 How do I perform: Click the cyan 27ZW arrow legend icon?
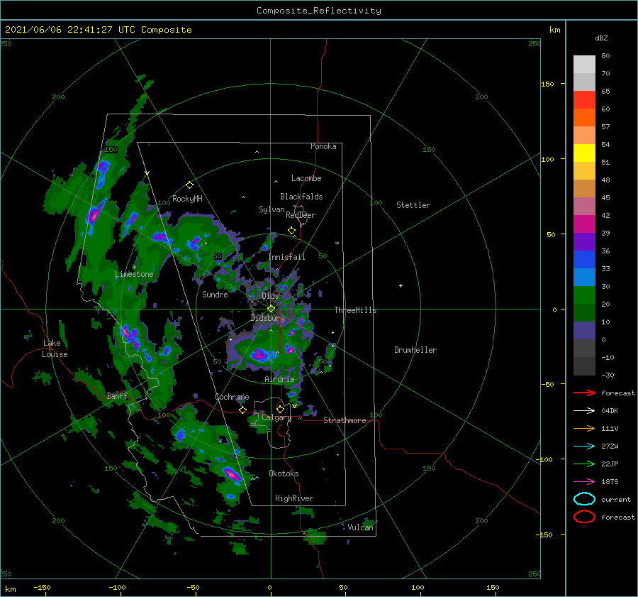point(584,447)
